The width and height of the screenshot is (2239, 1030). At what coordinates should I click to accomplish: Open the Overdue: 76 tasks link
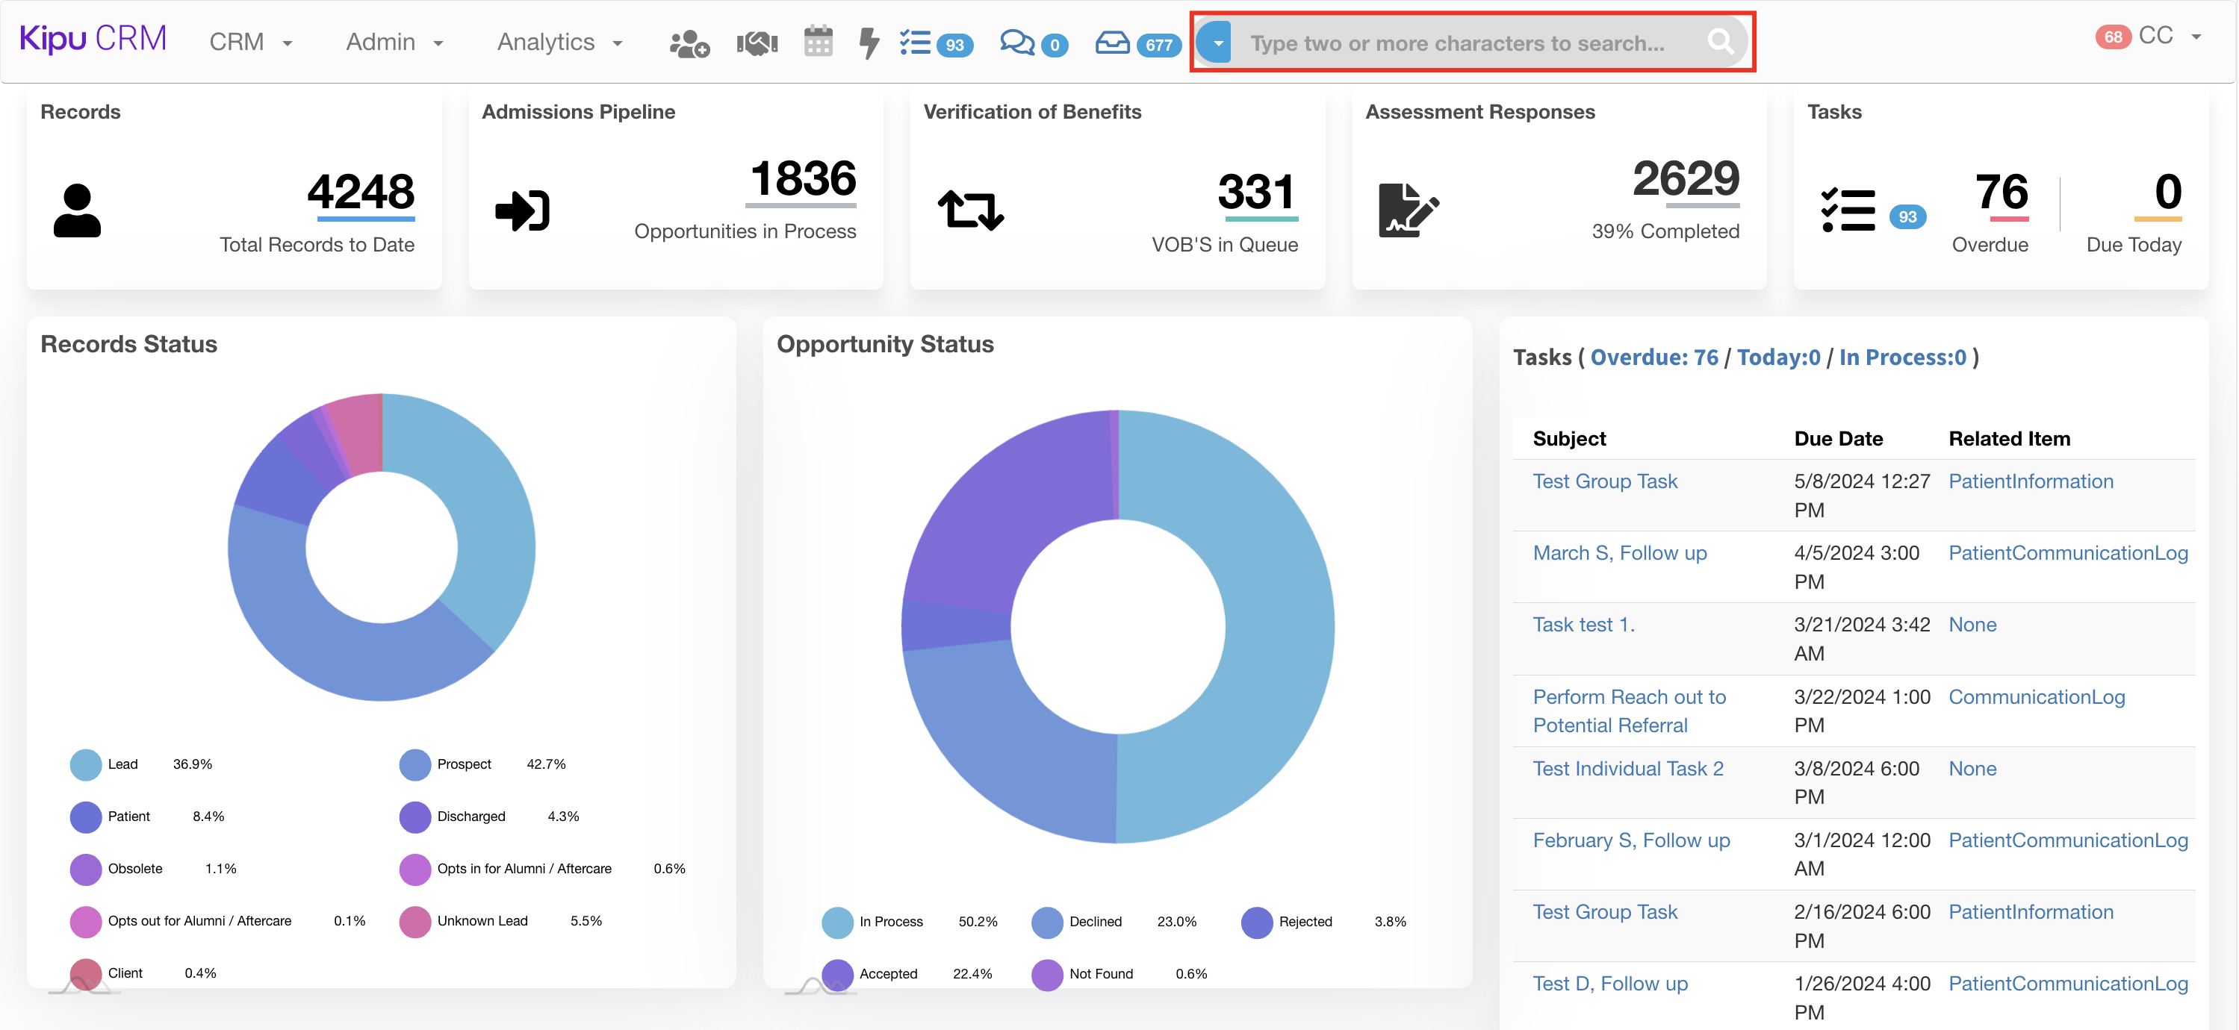pos(1653,357)
